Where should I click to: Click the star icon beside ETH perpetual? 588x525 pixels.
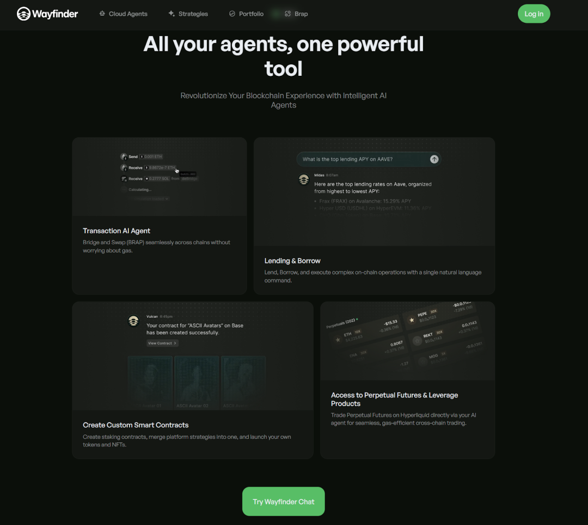point(338,340)
